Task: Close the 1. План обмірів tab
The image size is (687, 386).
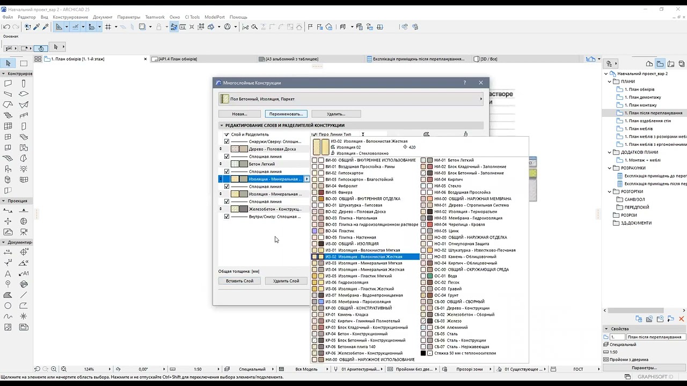Action: pos(145,59)
